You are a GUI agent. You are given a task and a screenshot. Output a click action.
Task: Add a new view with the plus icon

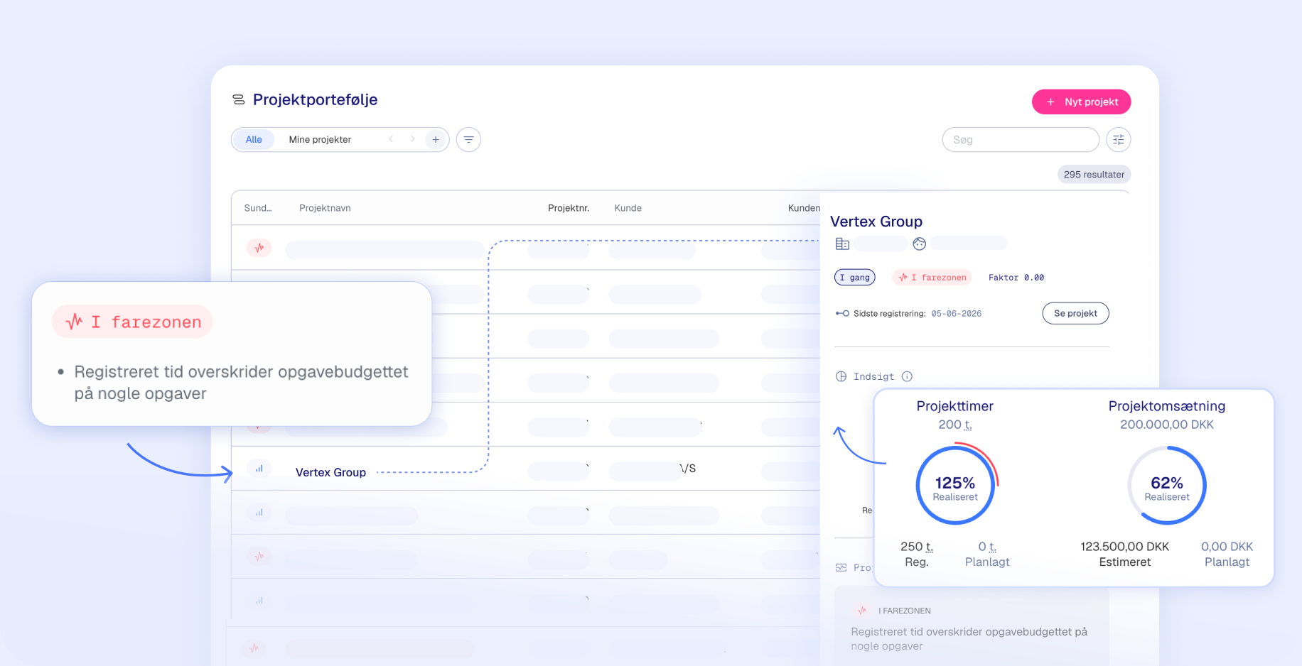pos(436,140)
